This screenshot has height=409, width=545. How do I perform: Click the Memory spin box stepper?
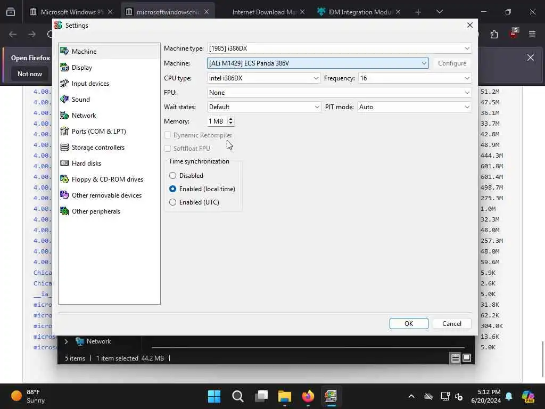pyautogui.click(x=230, y=121)
